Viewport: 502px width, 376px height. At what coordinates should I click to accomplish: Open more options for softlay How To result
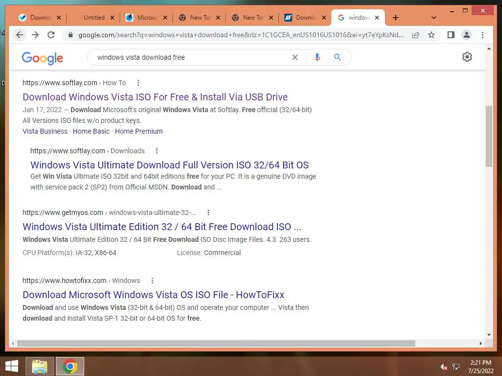point(138,83)
